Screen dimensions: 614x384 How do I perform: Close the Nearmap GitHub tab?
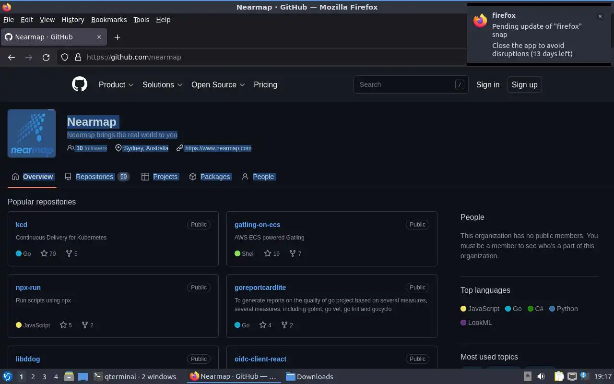(99, 37)
